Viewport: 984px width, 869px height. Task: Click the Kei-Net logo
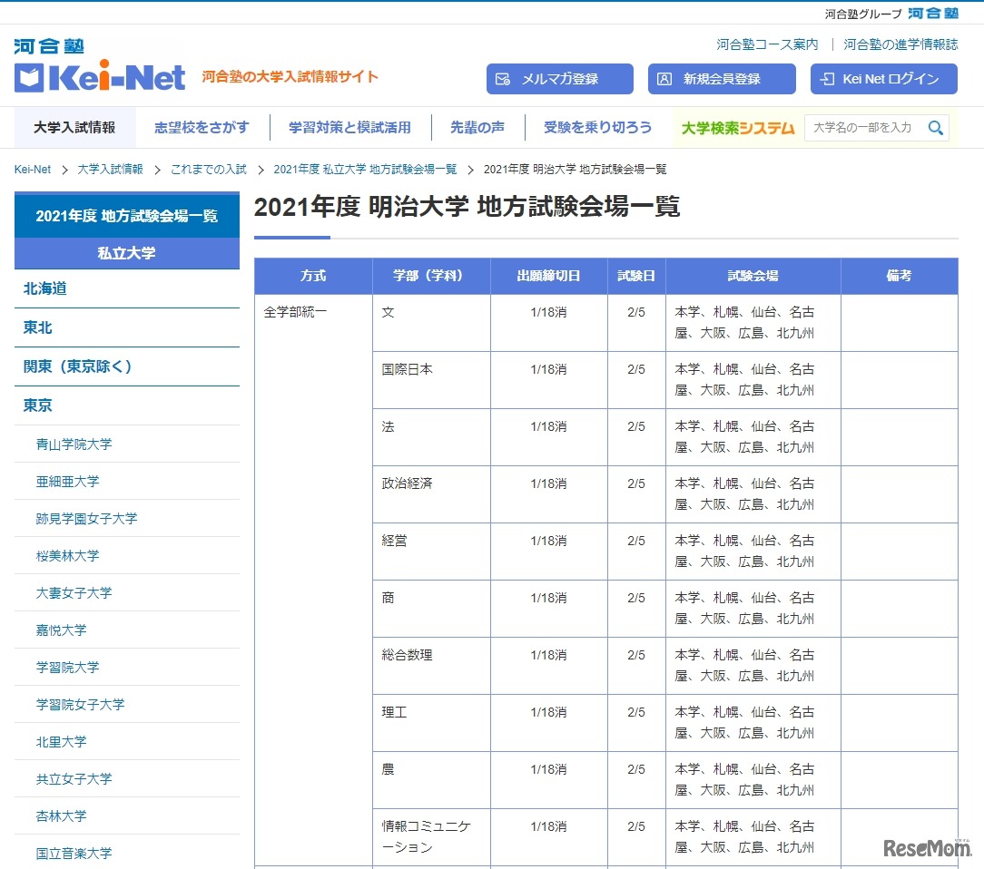click(100, 77)
